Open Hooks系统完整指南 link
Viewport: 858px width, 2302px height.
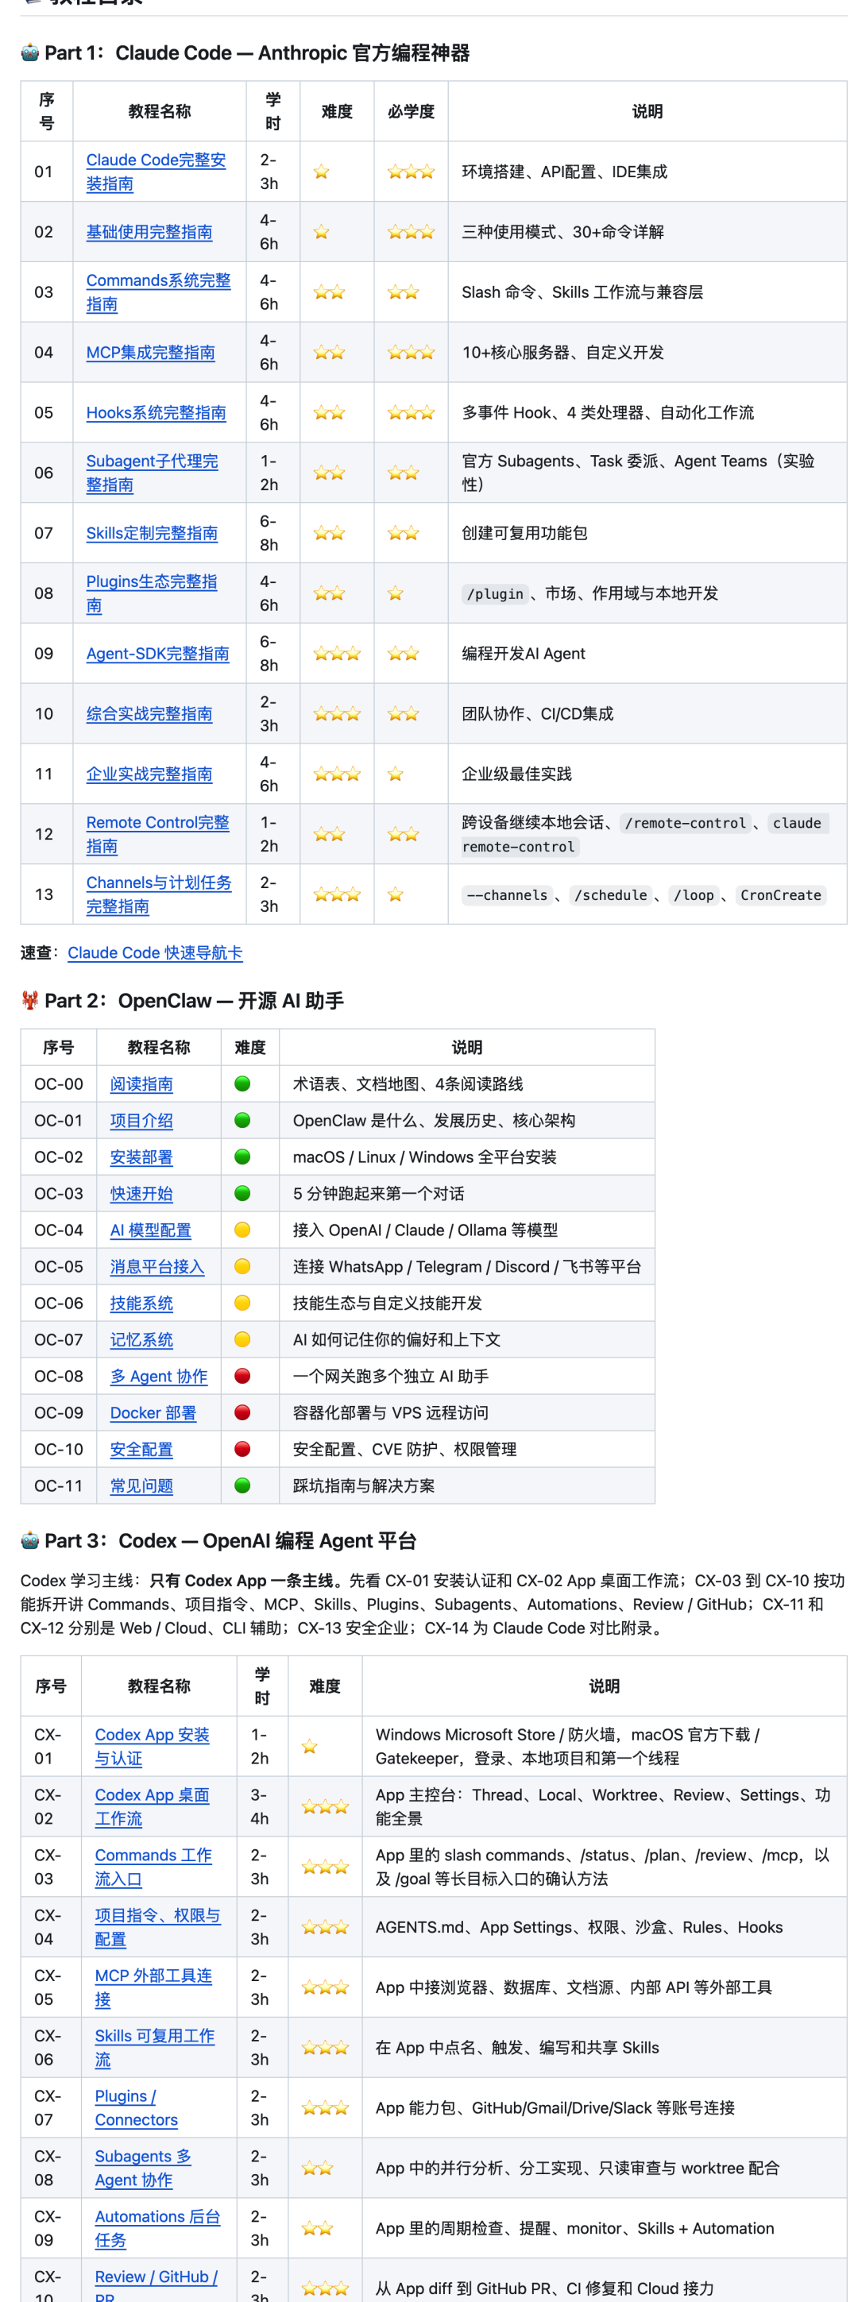(x=156, y=413)
